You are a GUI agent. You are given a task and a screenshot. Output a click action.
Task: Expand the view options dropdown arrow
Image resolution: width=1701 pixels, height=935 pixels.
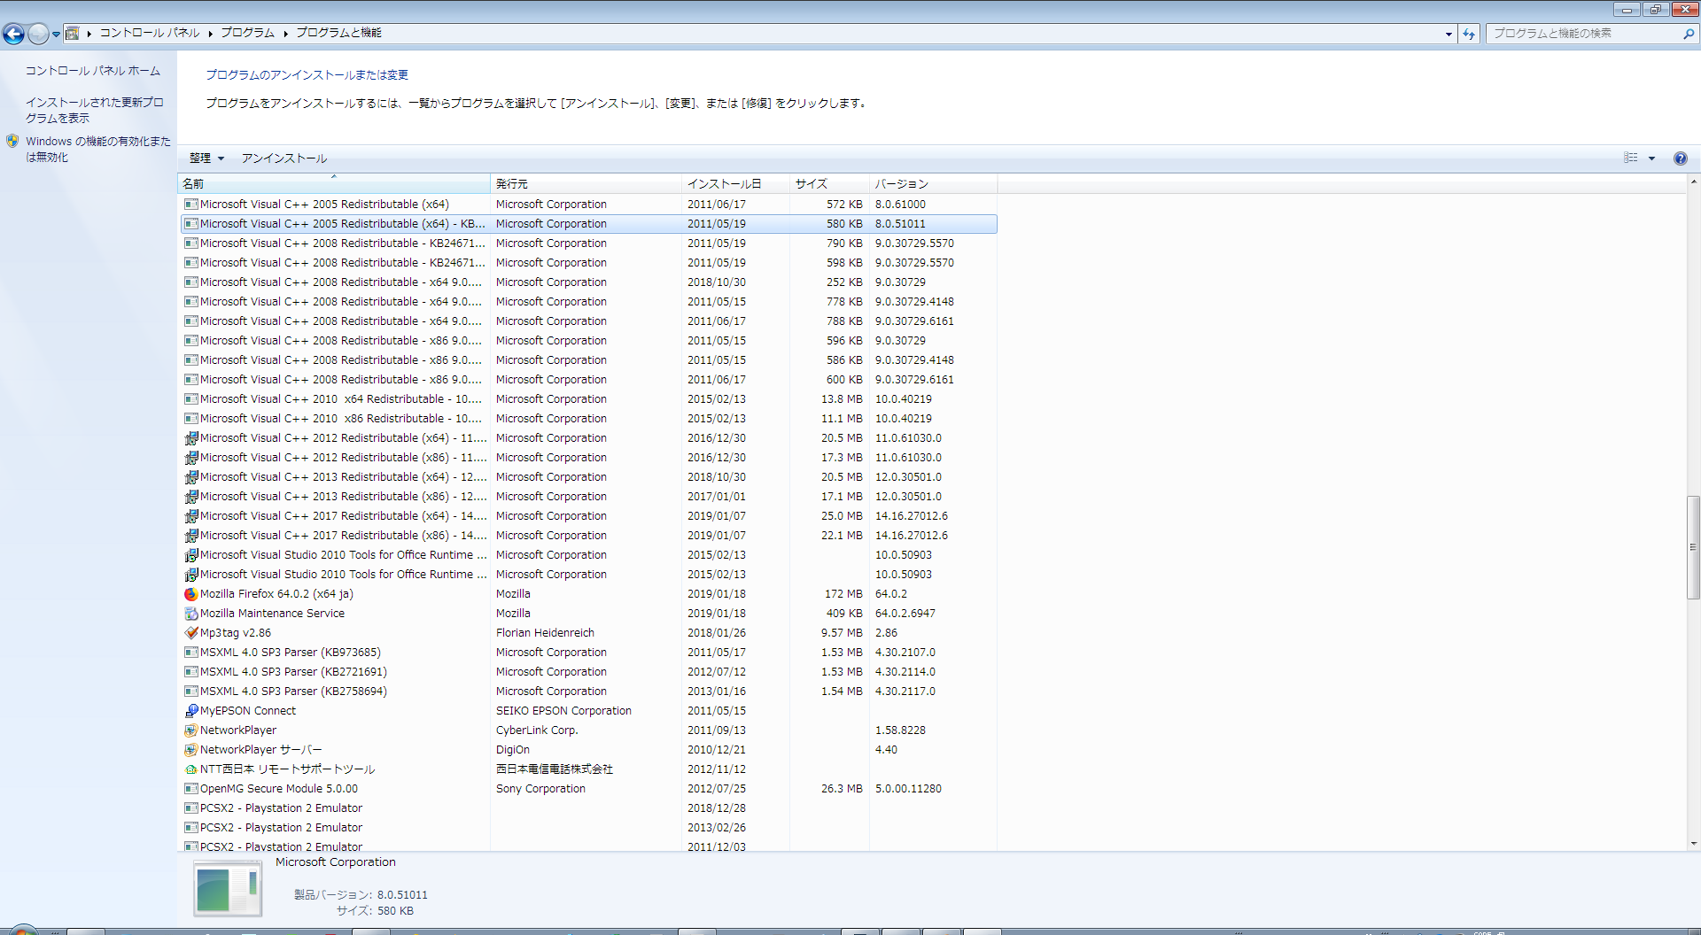1651,158
